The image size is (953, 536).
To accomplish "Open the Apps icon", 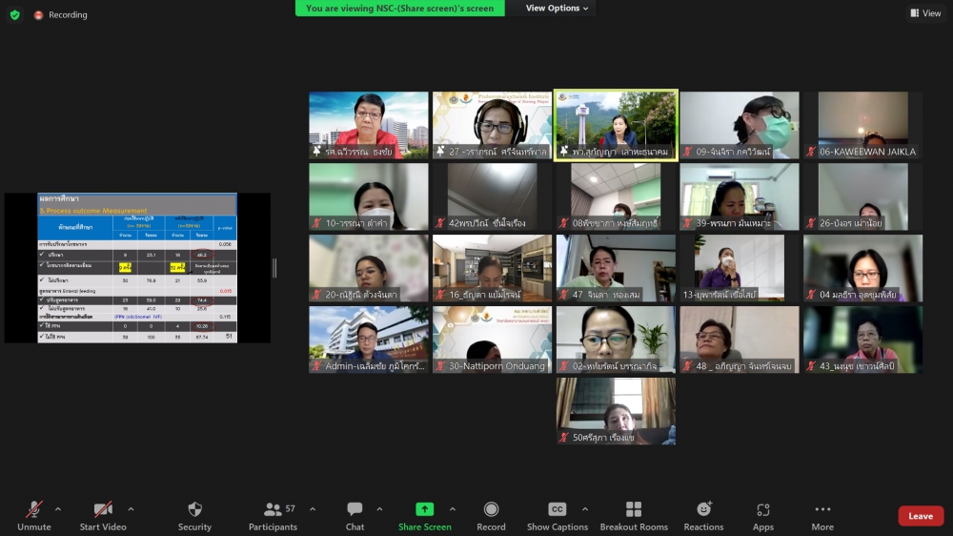I will tap(762, 510).
